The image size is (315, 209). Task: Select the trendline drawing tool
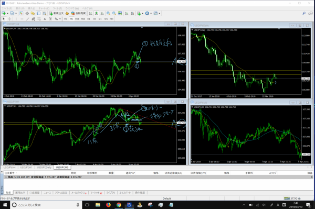click(x=27, y=19)
